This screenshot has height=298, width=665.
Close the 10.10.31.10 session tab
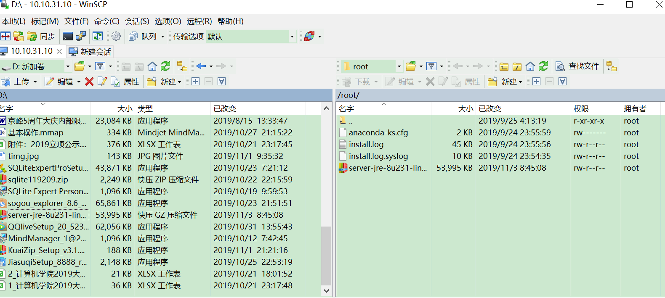pos(59,51)
